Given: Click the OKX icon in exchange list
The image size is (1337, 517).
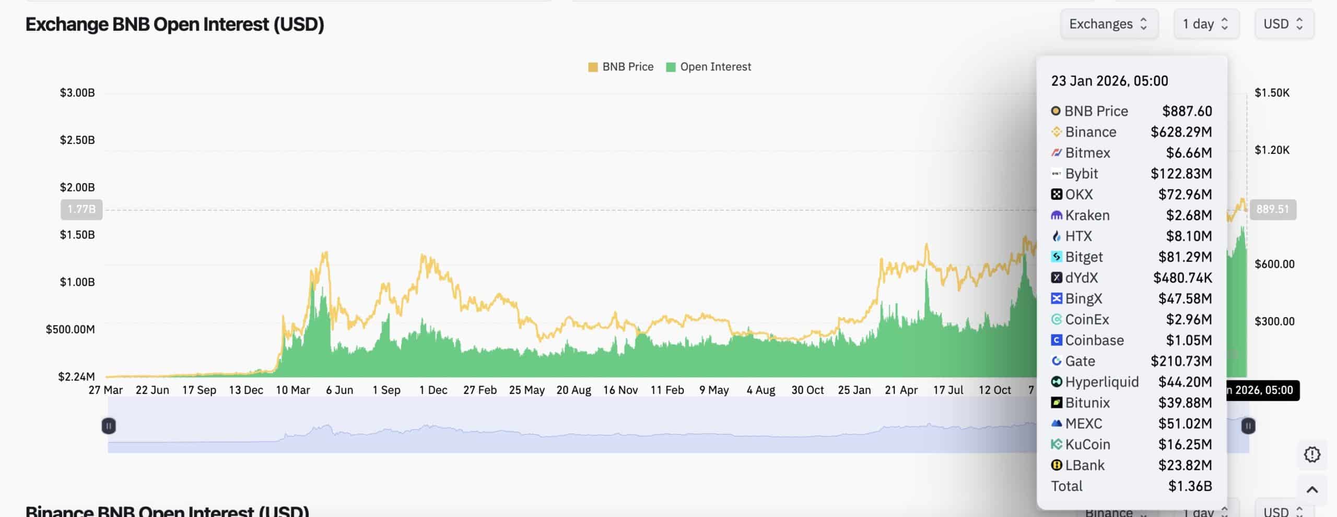Looking at the screenshot, I should point(1056,195).
